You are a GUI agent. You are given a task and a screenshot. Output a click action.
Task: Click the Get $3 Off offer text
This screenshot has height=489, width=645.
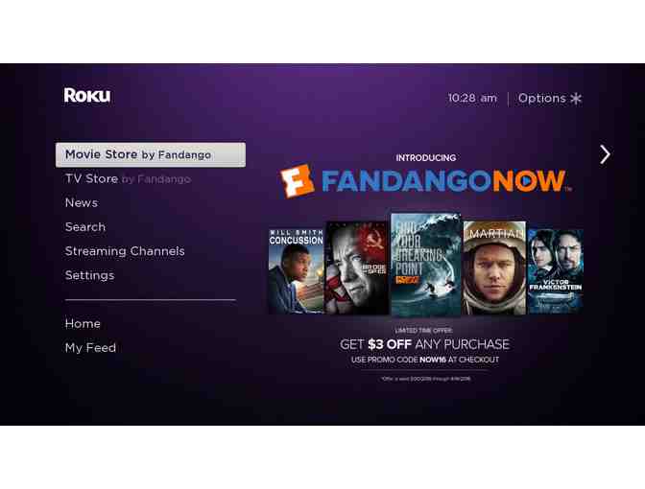(425, 344)
